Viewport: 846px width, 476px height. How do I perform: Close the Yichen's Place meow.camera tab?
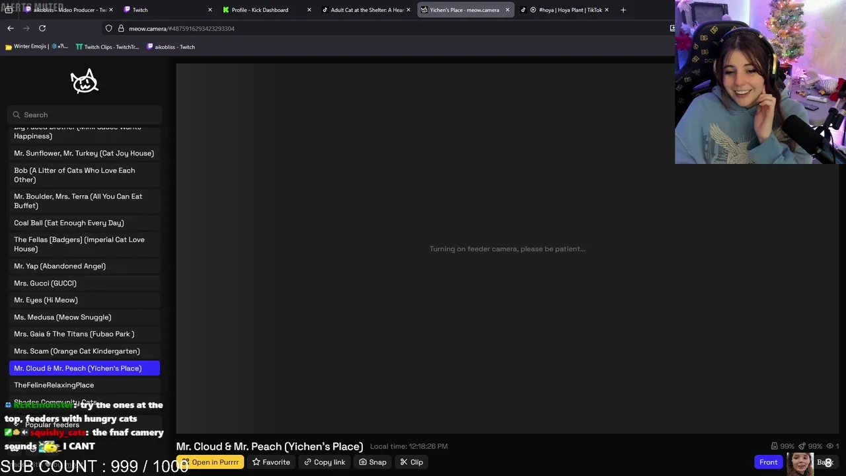pyautogui.click(x=507, y=10)
